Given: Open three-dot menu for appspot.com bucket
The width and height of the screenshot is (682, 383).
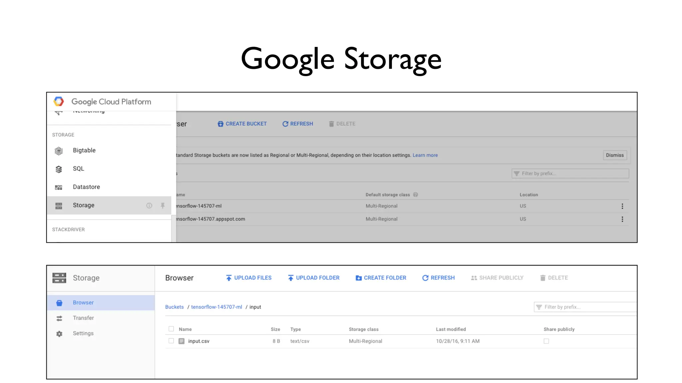Looking at the screenshot, I should coord(622,219).
